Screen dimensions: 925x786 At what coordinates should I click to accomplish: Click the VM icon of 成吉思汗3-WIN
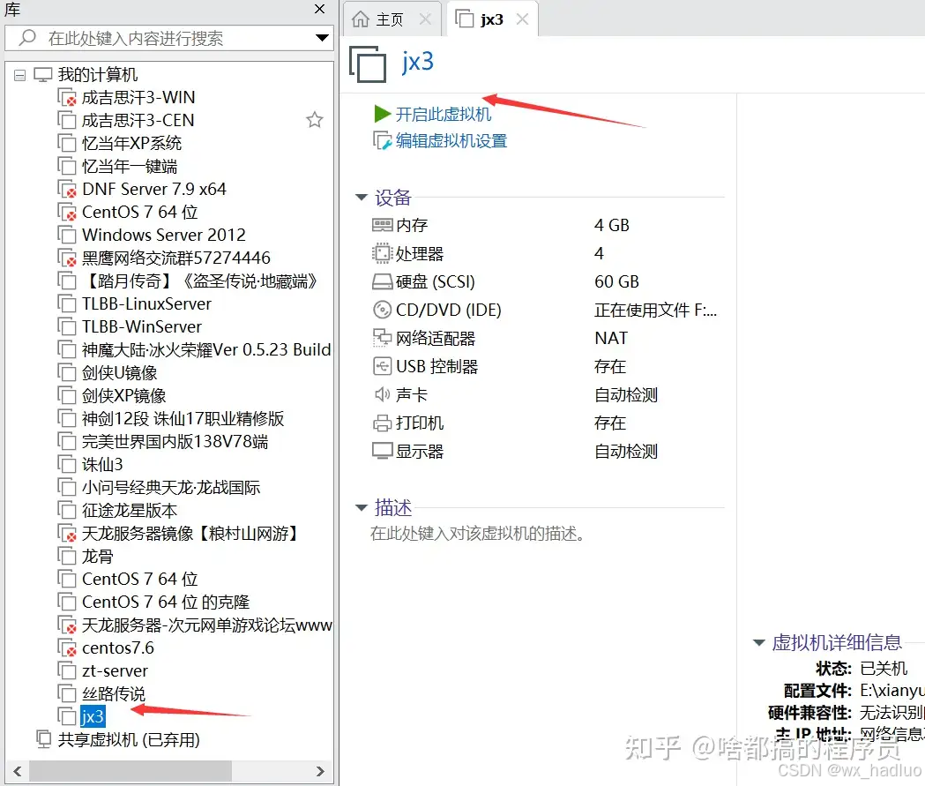(67, 97)
